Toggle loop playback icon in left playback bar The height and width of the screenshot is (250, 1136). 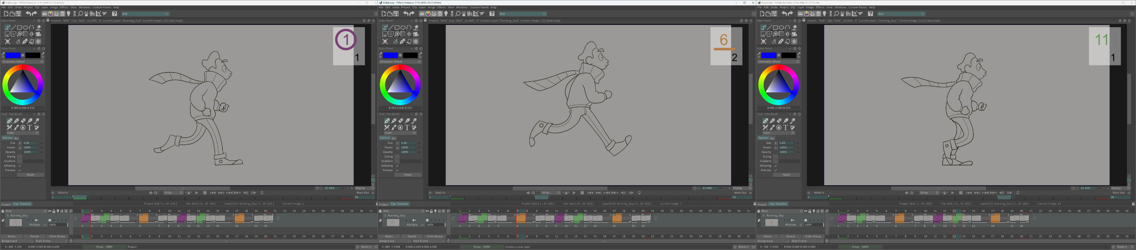pyautogui.click(x=156, y=193)
